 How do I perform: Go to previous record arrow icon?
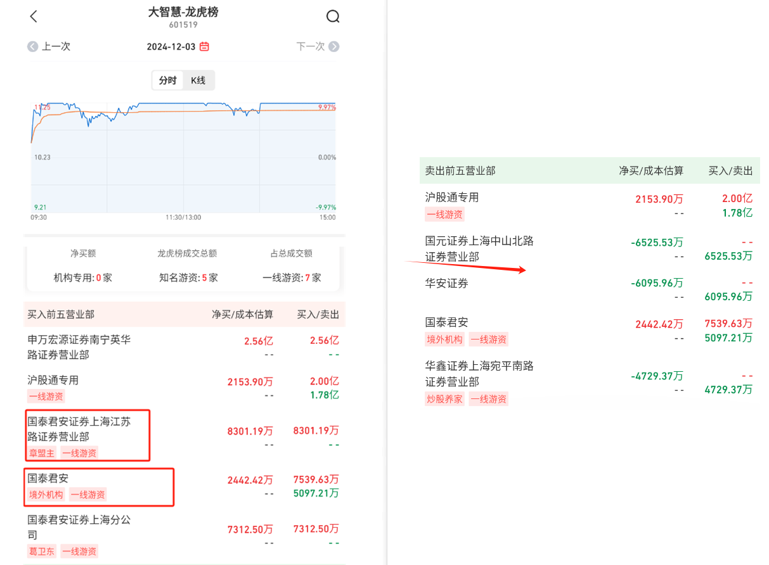(33, 46)
